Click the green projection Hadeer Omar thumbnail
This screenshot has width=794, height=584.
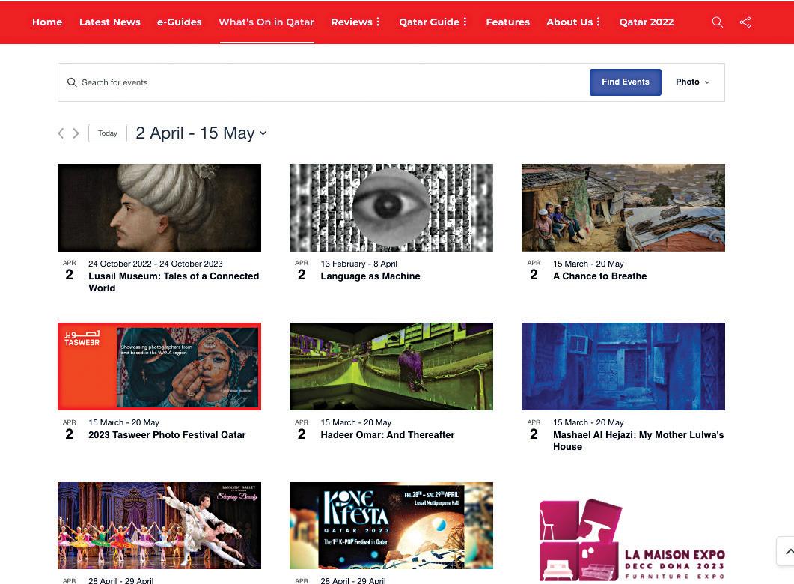tap(391, 367)
